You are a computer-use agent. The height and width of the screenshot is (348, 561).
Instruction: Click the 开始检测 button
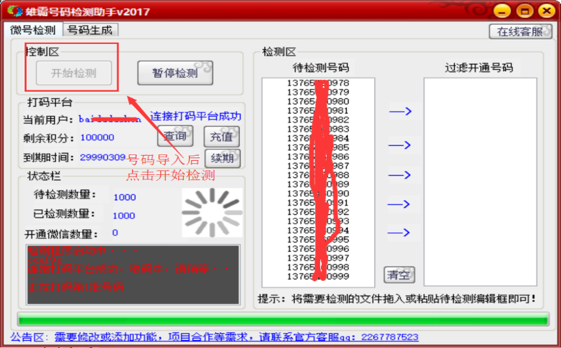74,73
